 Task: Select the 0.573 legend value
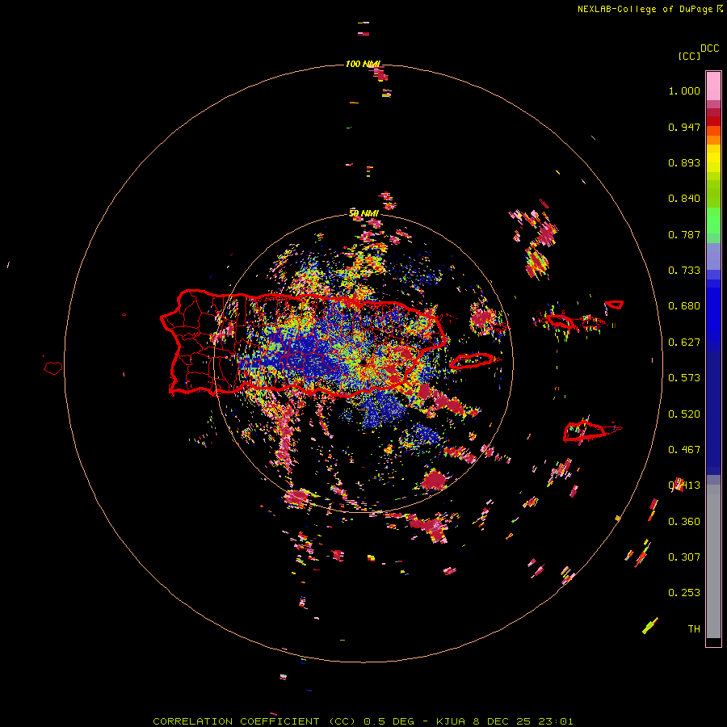click(684, 378)
